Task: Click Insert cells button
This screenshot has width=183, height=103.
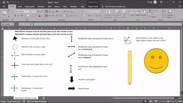Action: point(132,14)
